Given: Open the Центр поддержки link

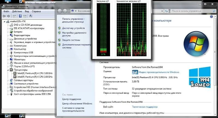Looking at the screenshot, I should coord(72,99).
